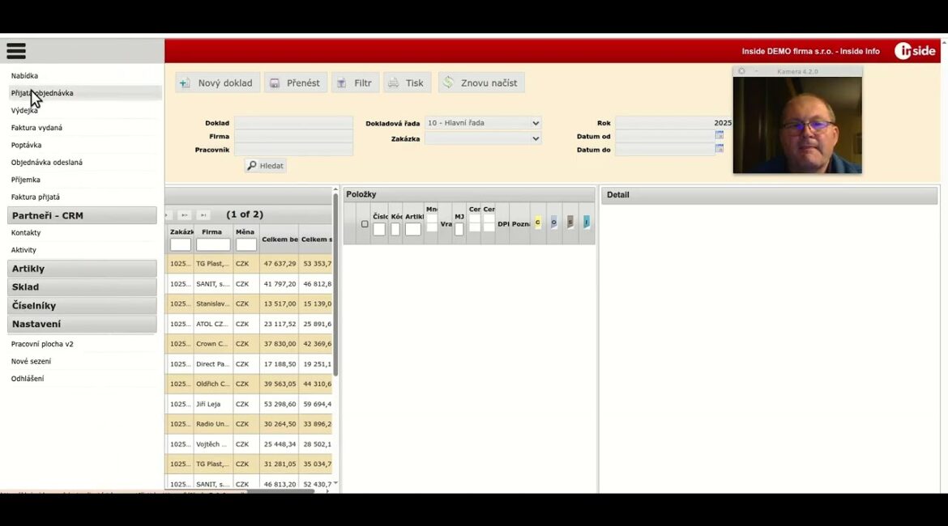Jump to last page in table paginator
Viewport: 948px width, 526px height.
coord(203,215)
